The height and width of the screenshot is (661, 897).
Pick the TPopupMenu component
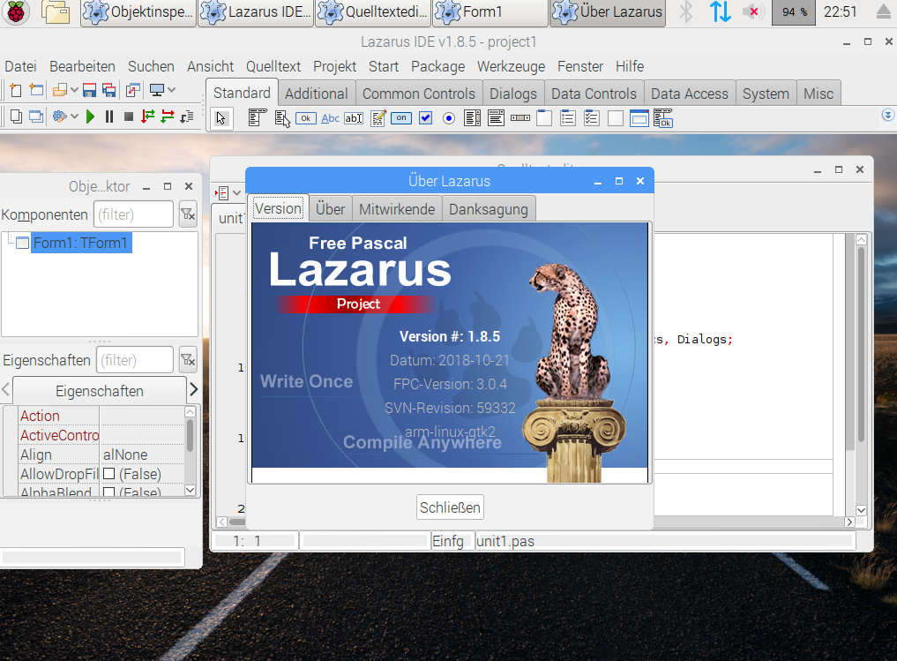[282, 118]
